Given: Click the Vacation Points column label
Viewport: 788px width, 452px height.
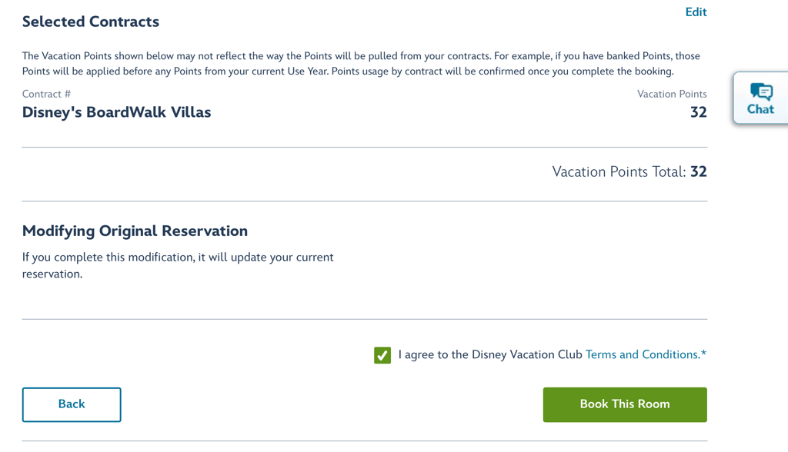Looking at the screenshot, I should 672,94.
